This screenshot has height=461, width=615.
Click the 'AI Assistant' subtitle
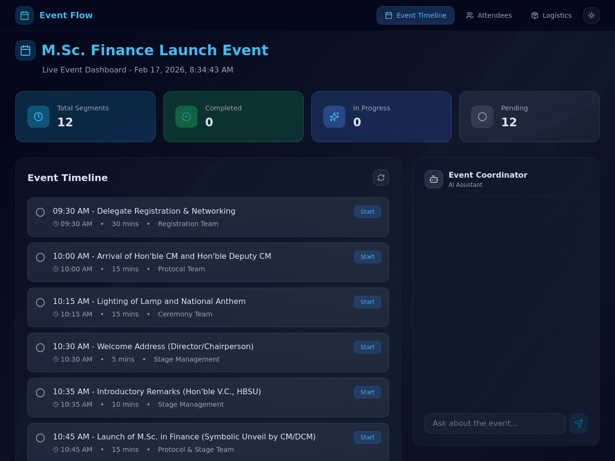coord(466,185)
